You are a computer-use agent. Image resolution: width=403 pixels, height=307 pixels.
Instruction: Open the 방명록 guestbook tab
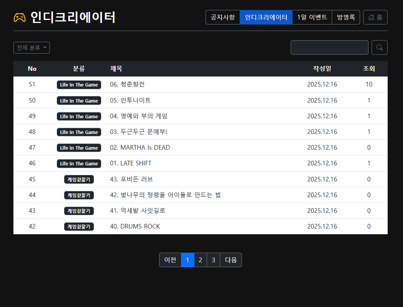point(345,17)
